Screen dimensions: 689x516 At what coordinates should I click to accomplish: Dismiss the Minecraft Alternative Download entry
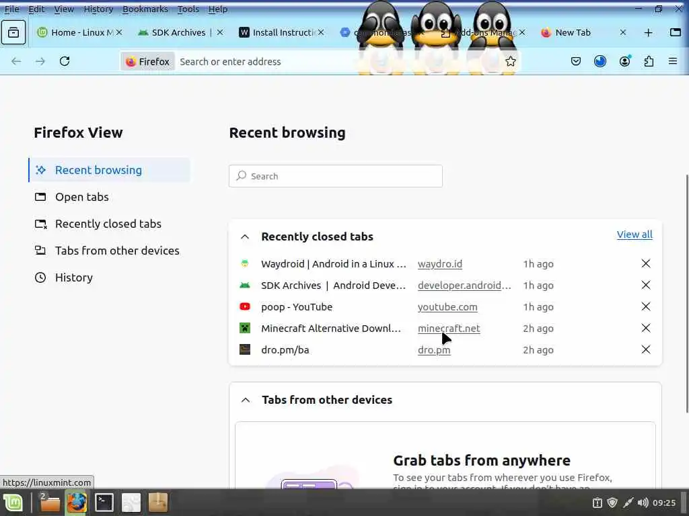(x=645, y=328)
